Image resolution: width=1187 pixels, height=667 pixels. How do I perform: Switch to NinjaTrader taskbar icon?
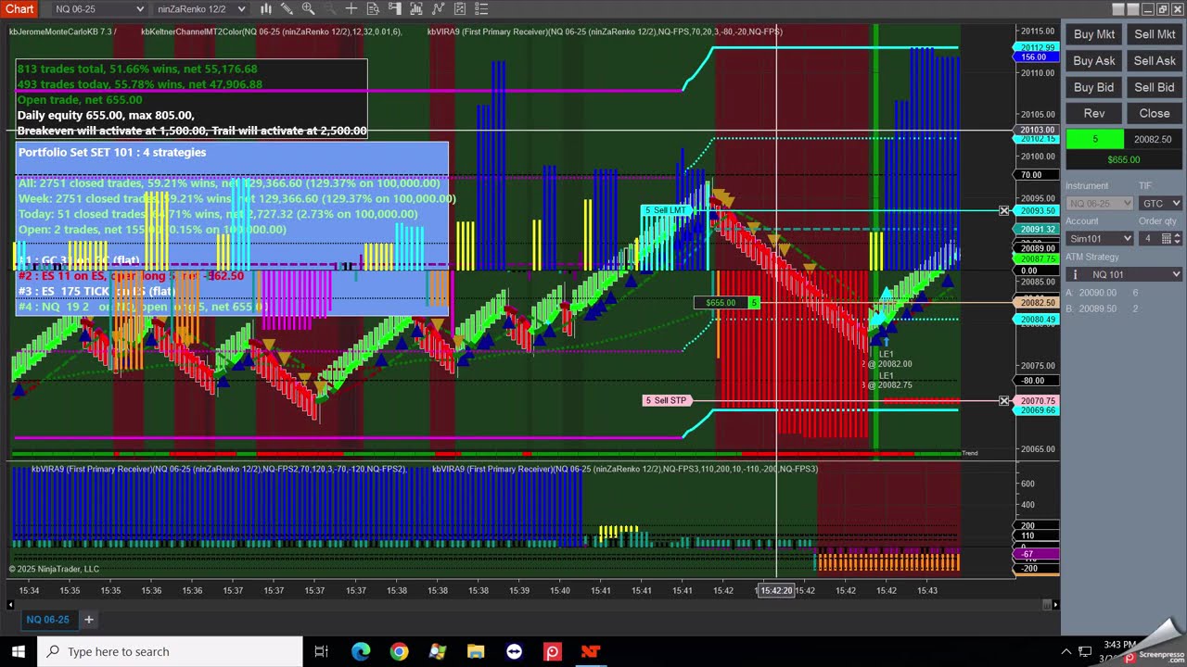coord(590,651)
